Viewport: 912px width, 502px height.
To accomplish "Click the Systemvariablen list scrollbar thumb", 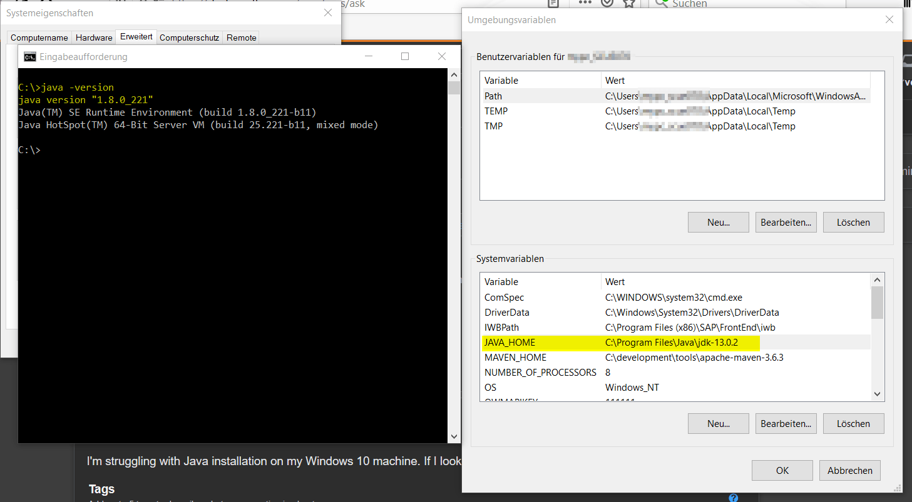I will [x=877, y=303].
